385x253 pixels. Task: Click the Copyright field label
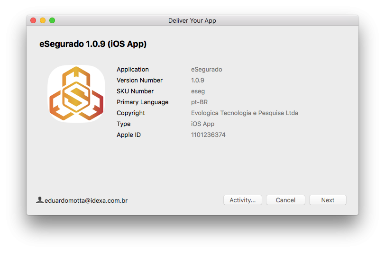click(x=131, y=113)
